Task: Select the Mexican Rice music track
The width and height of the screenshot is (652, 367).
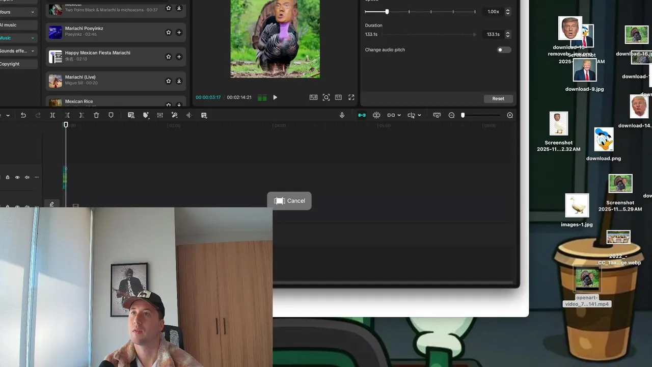Action: (116, 101)
